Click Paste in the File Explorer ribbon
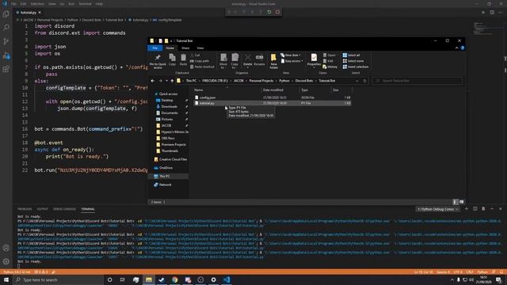Image resolution: width=507 pixels, height=285 pixels. [x=183, y=60]
